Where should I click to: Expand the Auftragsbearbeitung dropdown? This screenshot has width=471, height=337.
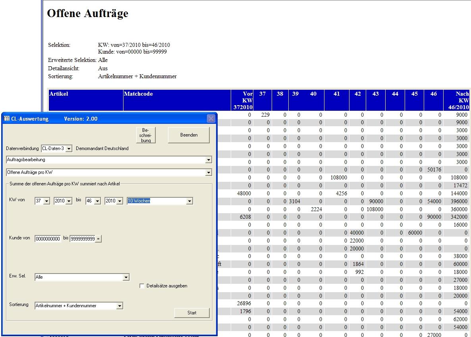pyautogui.click(x=208, y=160)
